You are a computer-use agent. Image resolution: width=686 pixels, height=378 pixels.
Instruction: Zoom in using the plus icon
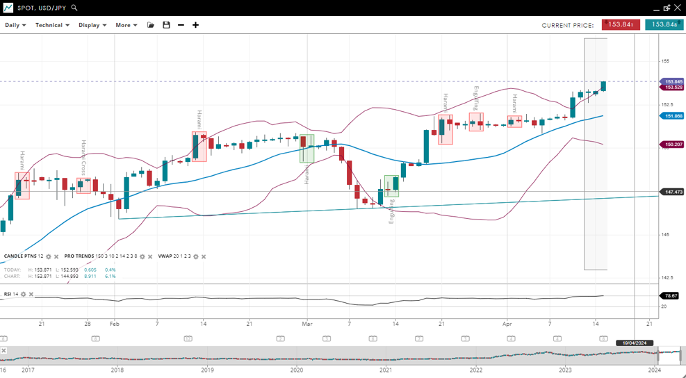[x=196, y=25]
